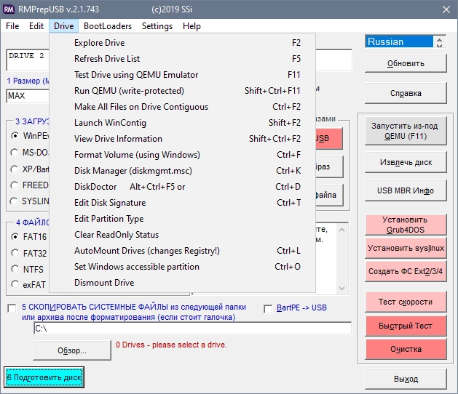
Task: Click the USB MBR Инфо button
Action: click(406, 190)
